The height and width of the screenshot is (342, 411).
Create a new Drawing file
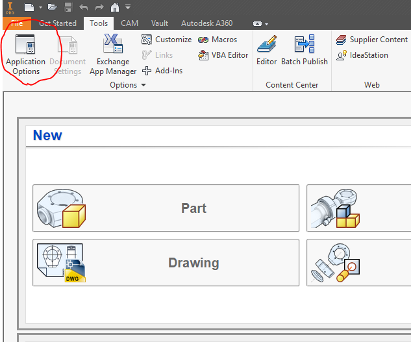[x=166, y=263]
